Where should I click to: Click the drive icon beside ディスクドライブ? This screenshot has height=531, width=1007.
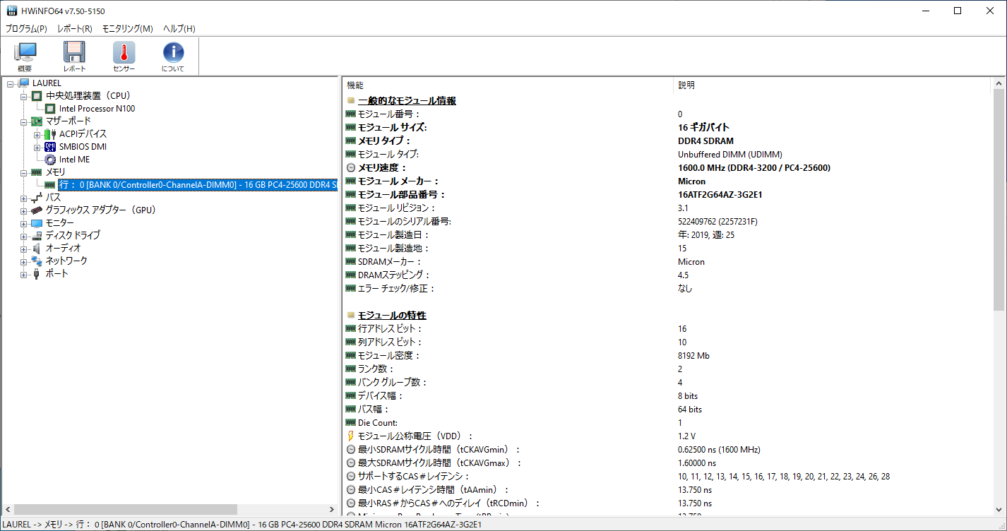pyautogui.click(x=37, y=236)
